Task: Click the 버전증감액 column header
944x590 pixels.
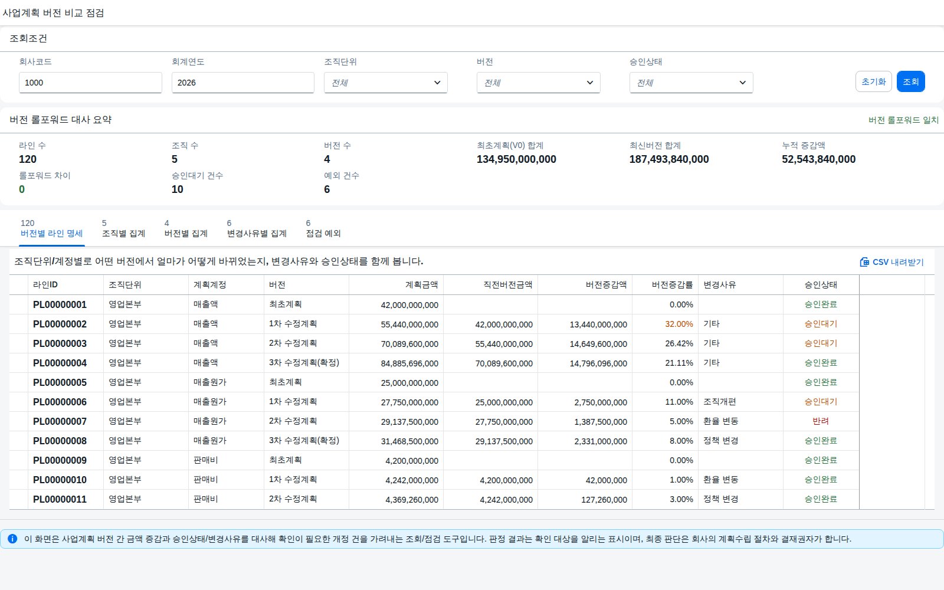Action: pos(585,284)
